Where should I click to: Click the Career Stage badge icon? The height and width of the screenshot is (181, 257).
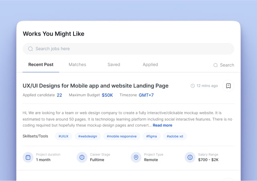(x=82, y=157)
